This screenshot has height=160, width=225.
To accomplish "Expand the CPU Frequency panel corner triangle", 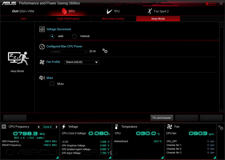I will click(x=57, y=158).
